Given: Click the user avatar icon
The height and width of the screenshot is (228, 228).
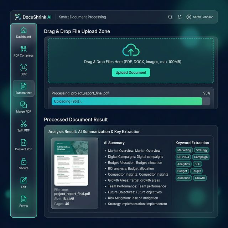Looking at the screenshot, I should (x=189, y=17).
